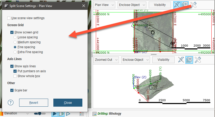Uncheck Show axis lines
The image size is (215, 117).
tap(12, 66)
